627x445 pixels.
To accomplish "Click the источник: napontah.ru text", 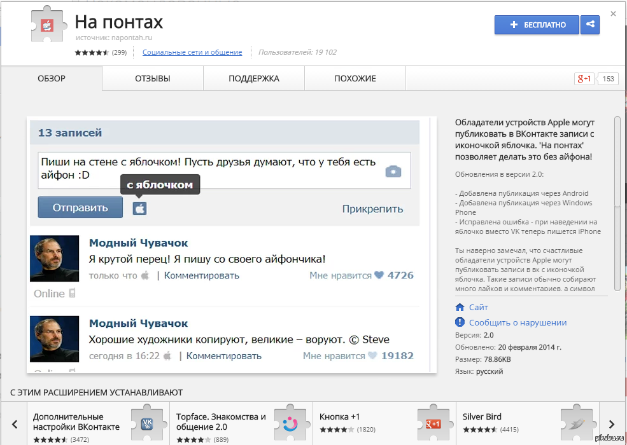I will point(114,38).
